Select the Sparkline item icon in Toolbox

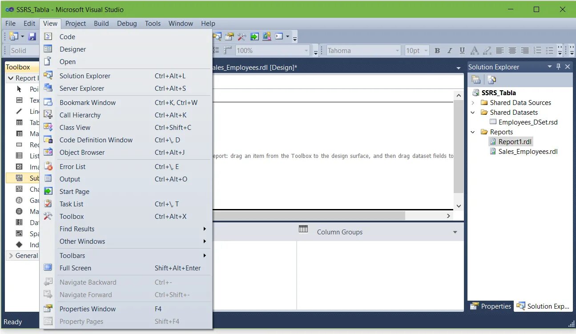click(x=19, y=233)
